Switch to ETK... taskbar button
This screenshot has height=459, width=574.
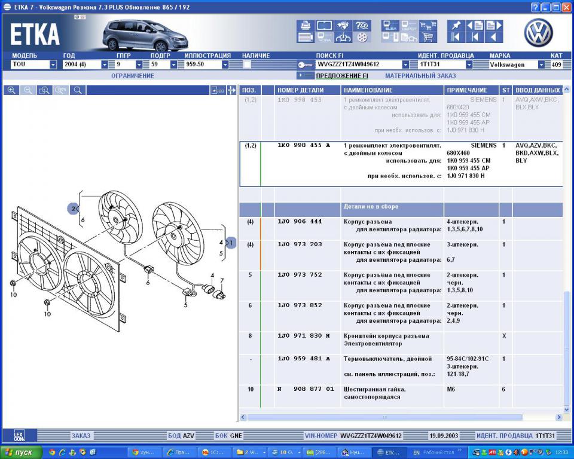coord(389,452)
